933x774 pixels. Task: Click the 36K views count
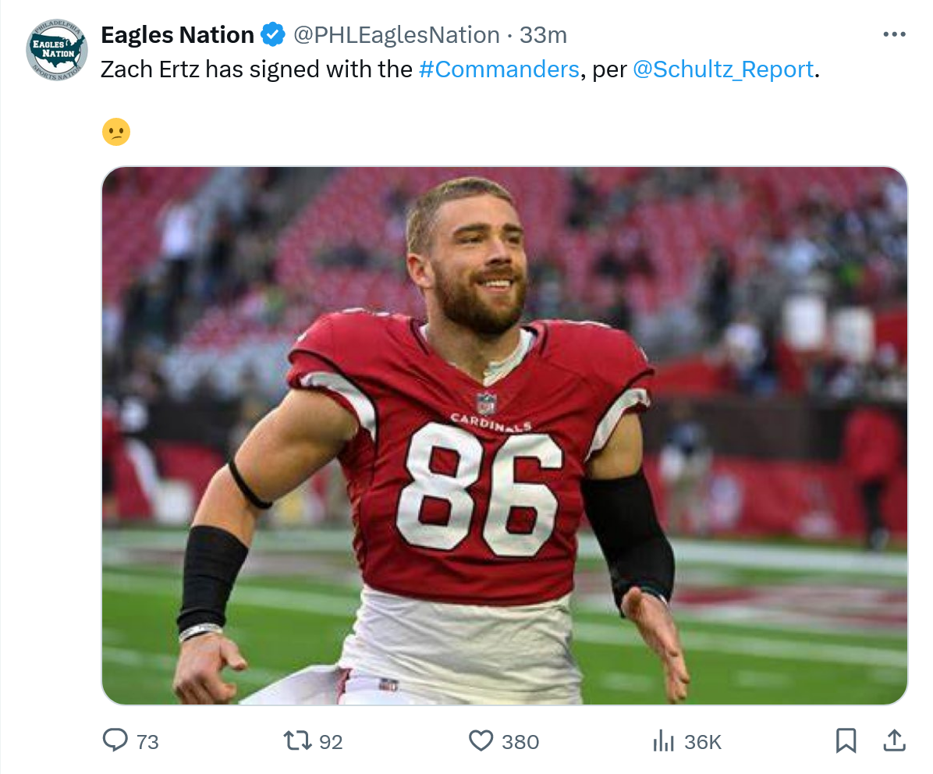(703, 742)
